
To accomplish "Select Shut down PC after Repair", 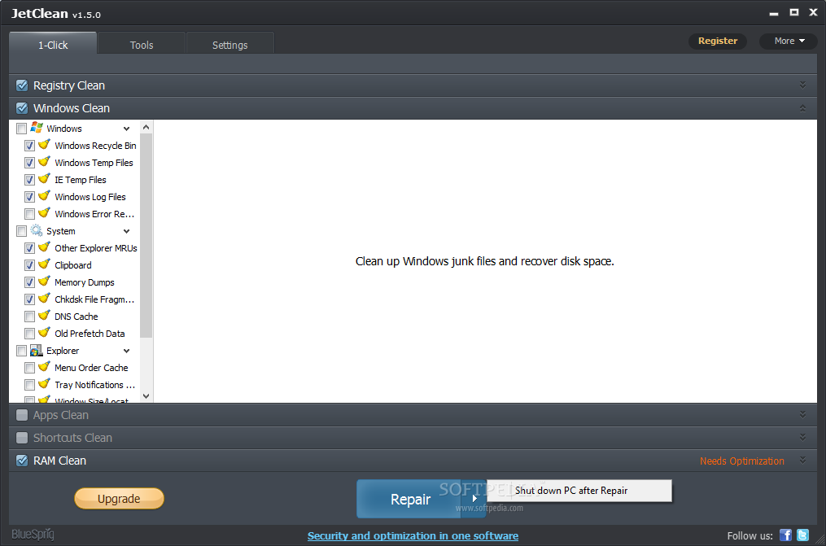I will coord(579,490).
